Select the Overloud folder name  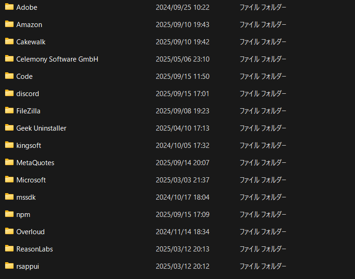pyautogui.click(x=30, y=232)
